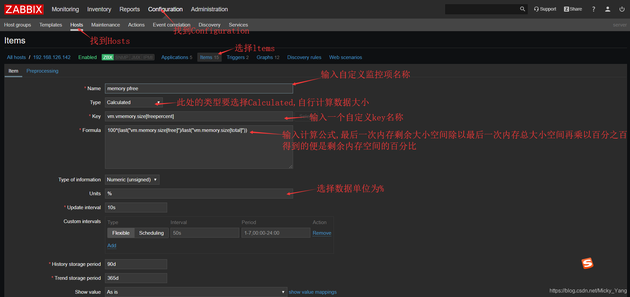Viewport: 630px width, 297px height.
Task: Select Scheduling custom interval type
Action: click(x=152, y=233)
